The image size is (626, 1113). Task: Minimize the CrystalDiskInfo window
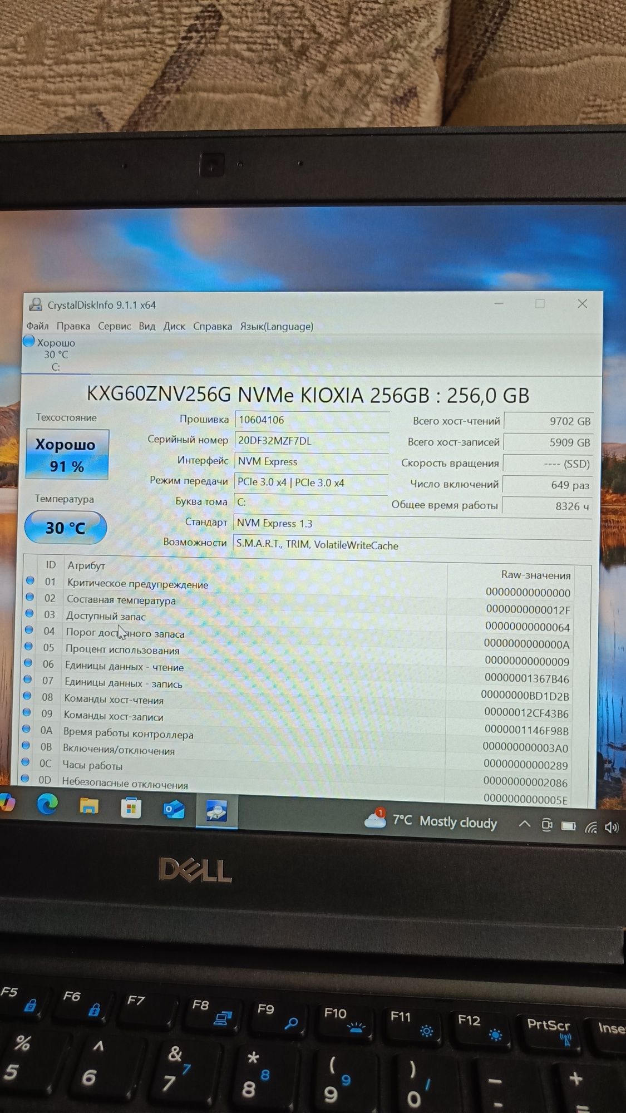click(x=499, y=304)
